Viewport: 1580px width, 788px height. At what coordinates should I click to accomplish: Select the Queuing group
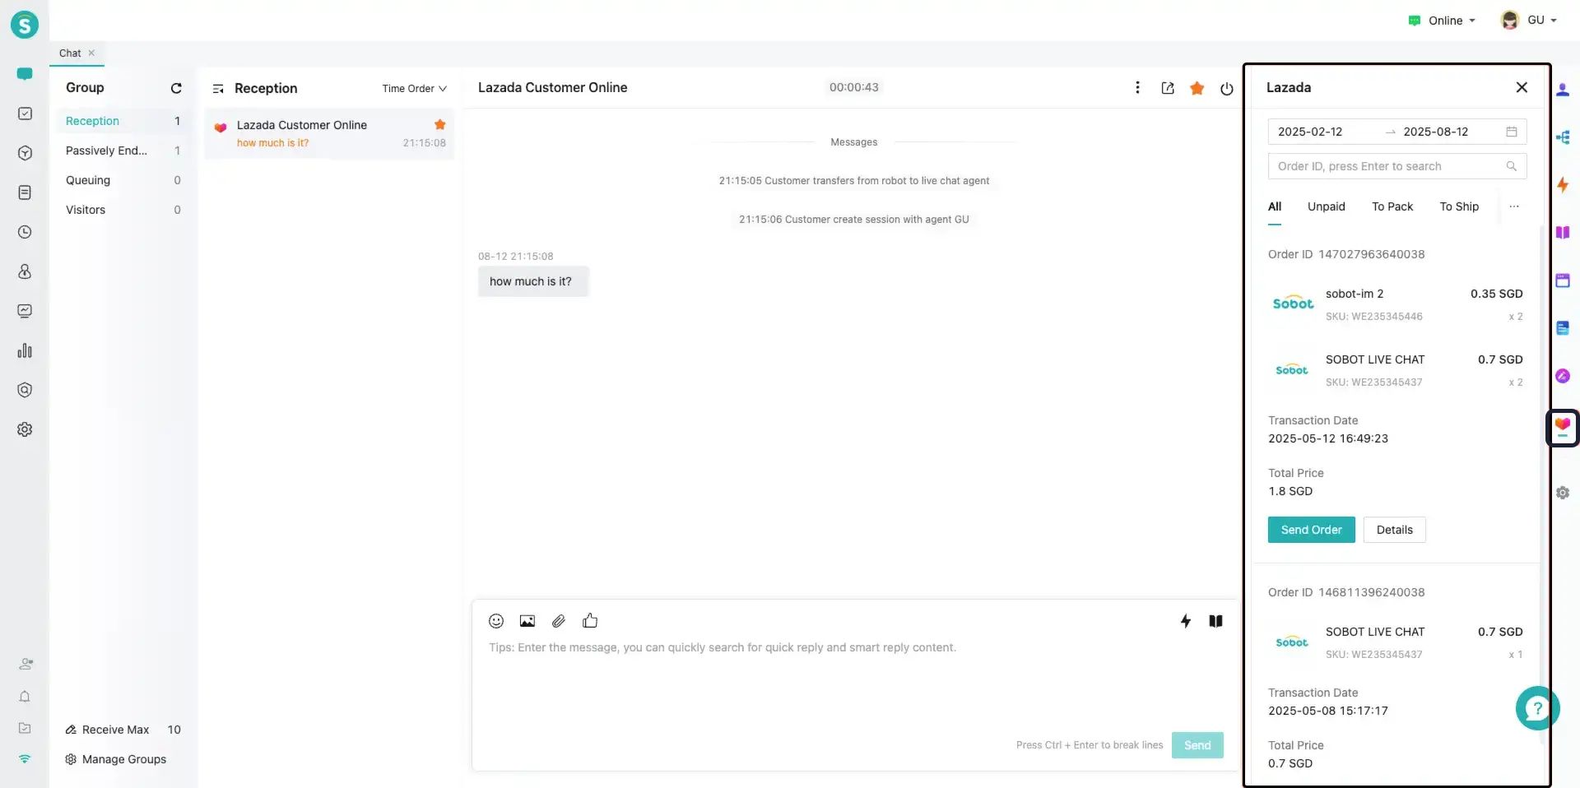(x=123, y=180)
